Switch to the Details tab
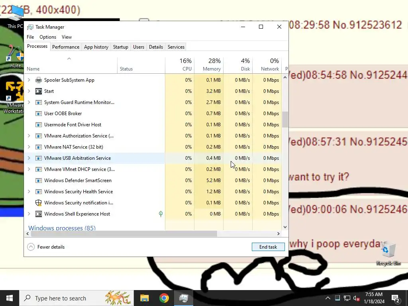Image resolution: width=408 pixels, height=306 pixels. click(156, 47)
